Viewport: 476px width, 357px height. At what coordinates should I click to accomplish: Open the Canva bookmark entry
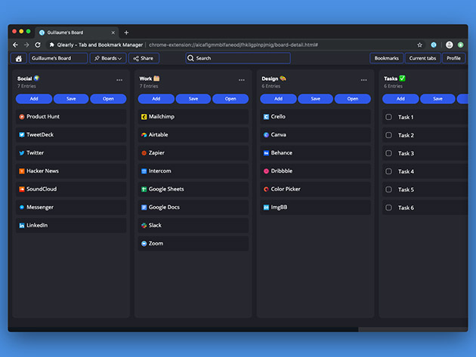315,134
